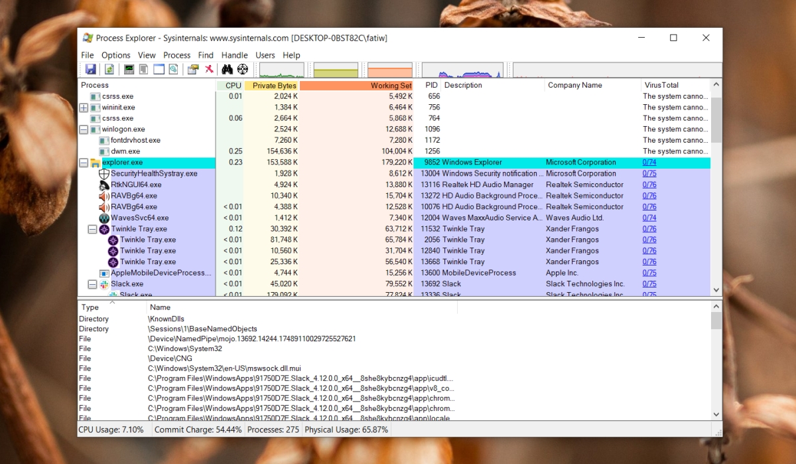Collapse the Twinkle Tray.exe branch
The image size is (796, 464).
92,228
